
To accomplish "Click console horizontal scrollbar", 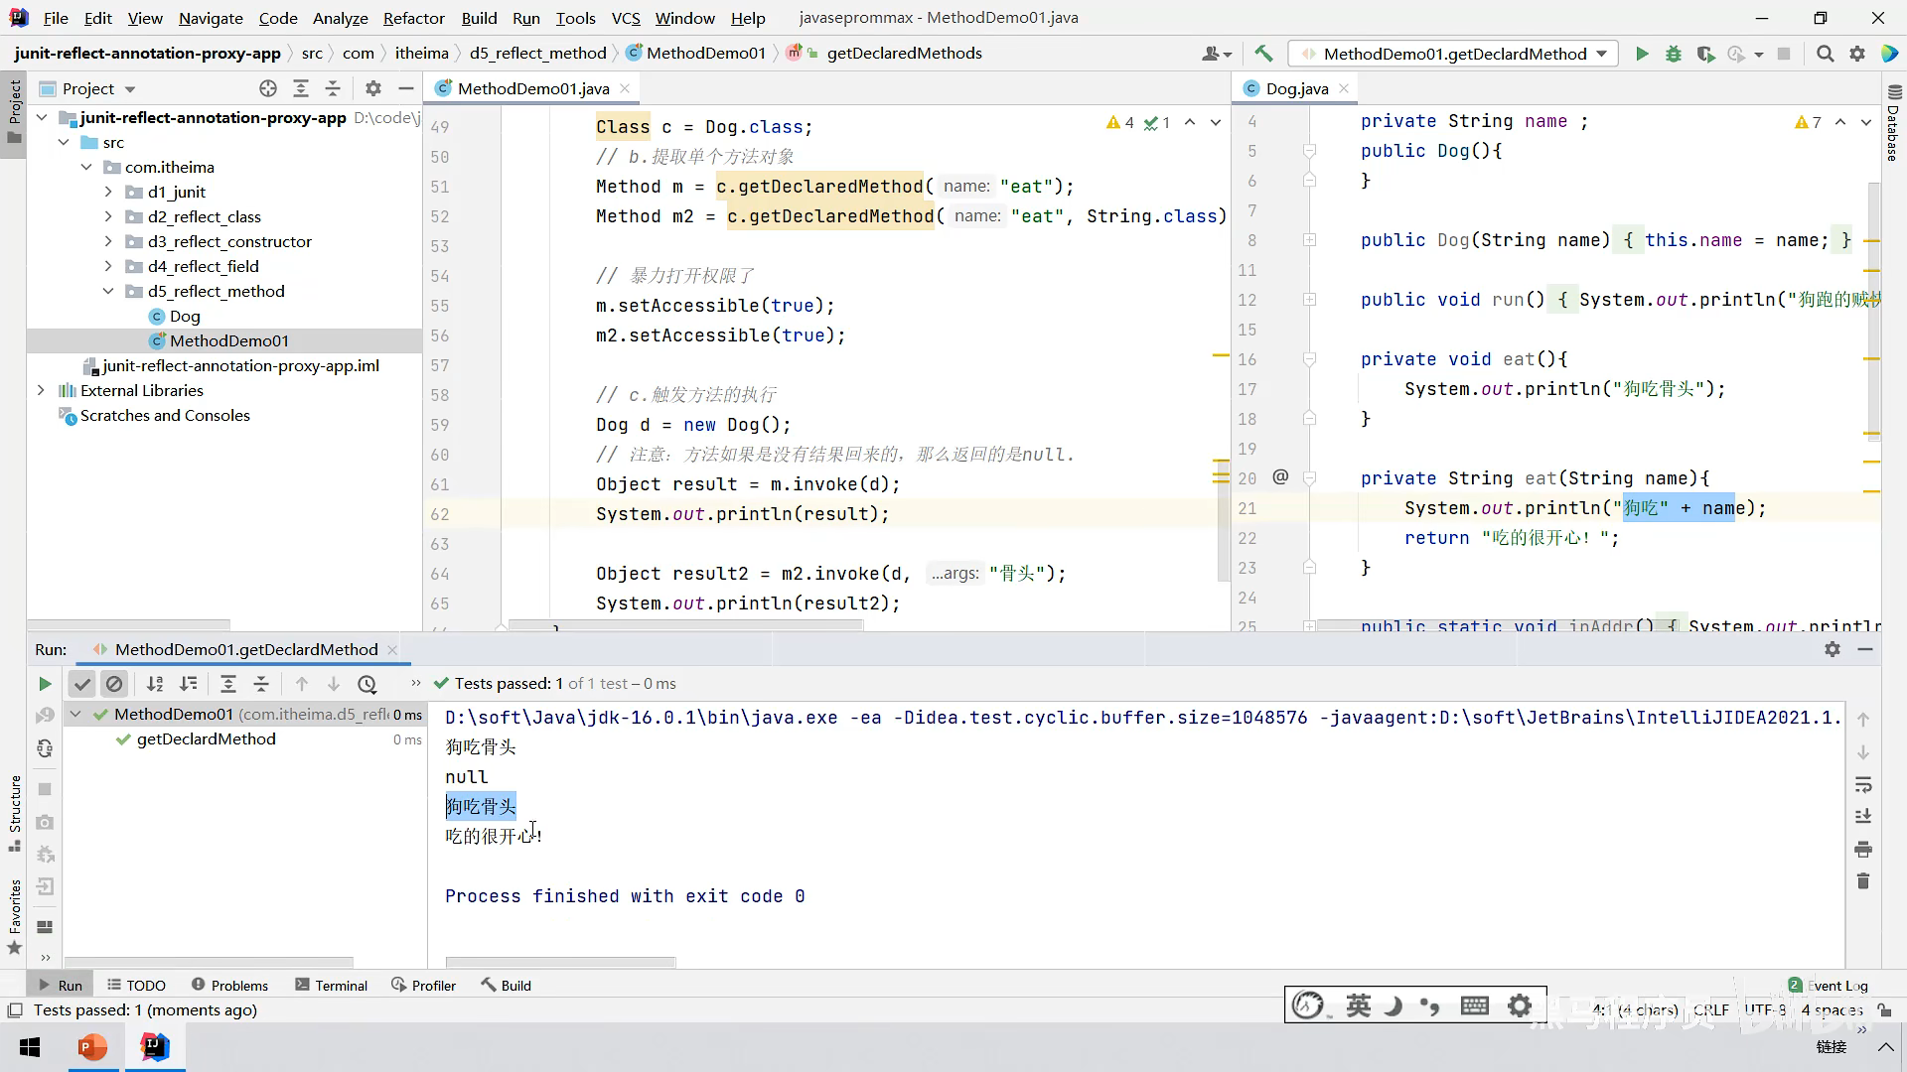I will (x=560, y=962).
